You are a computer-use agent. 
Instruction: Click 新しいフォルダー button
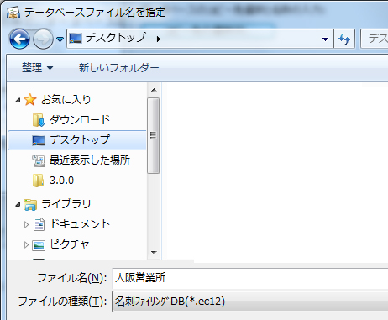point(118,68)
